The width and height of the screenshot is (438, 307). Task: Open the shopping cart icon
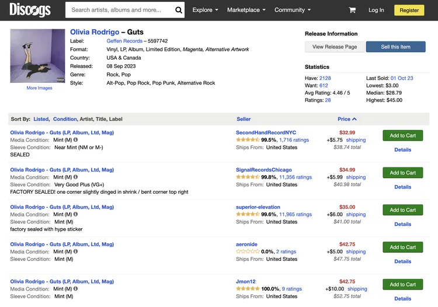coord(352,10)
